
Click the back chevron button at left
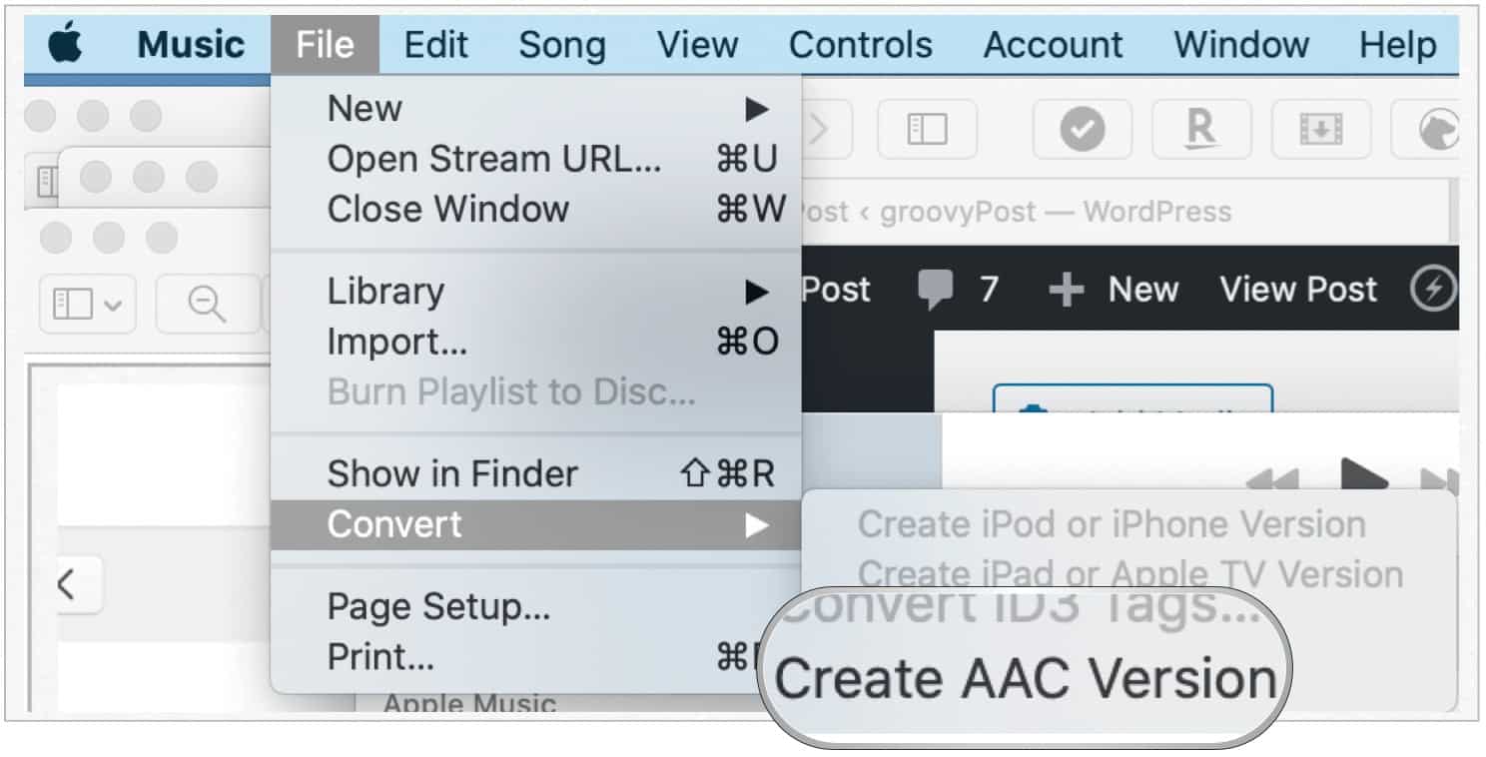point(67,584)
